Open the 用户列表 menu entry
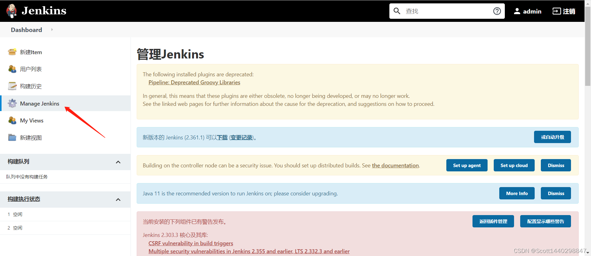 31,69
